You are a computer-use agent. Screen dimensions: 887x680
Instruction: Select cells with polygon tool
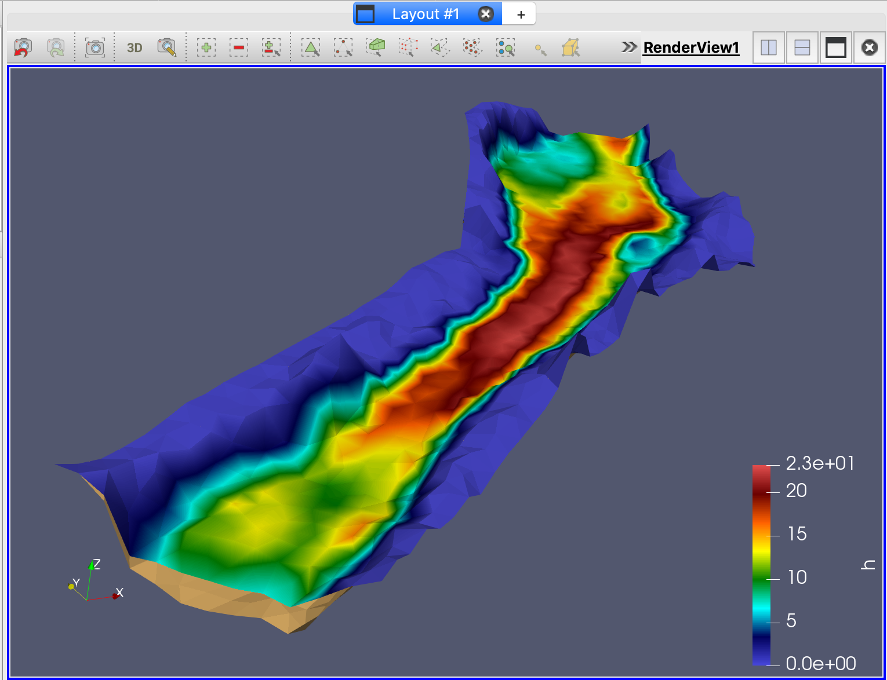[x=440, y=47]
